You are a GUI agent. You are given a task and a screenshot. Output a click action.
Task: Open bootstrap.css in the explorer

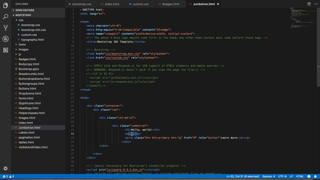pyautogui.click(x=30, y=25)
